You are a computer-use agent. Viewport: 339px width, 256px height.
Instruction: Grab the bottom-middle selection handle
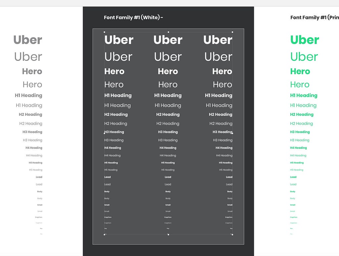click(x=169, y=235)
